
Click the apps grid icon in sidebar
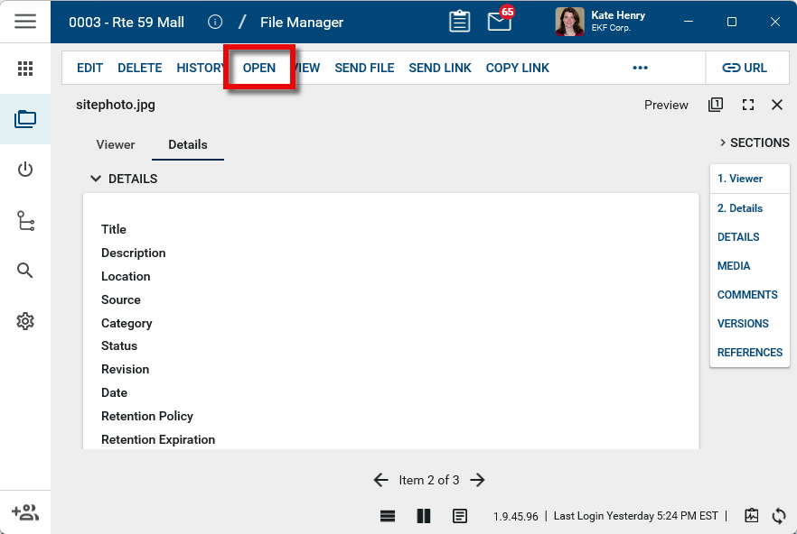pos(25,69)
